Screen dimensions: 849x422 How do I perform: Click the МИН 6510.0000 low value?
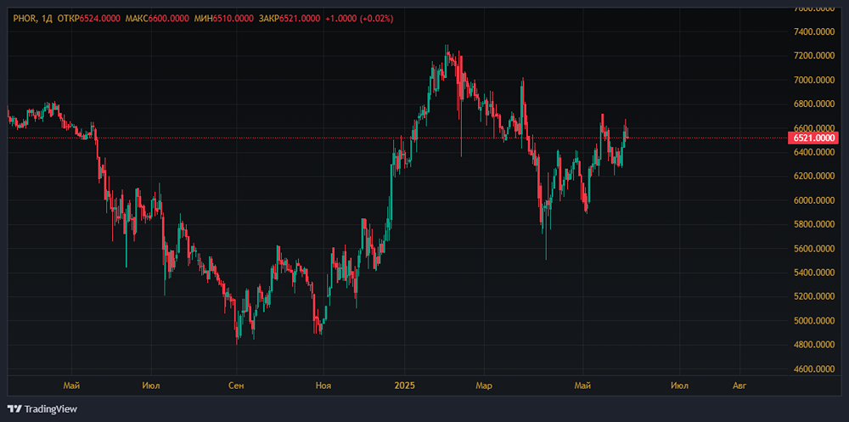(223, 19)
